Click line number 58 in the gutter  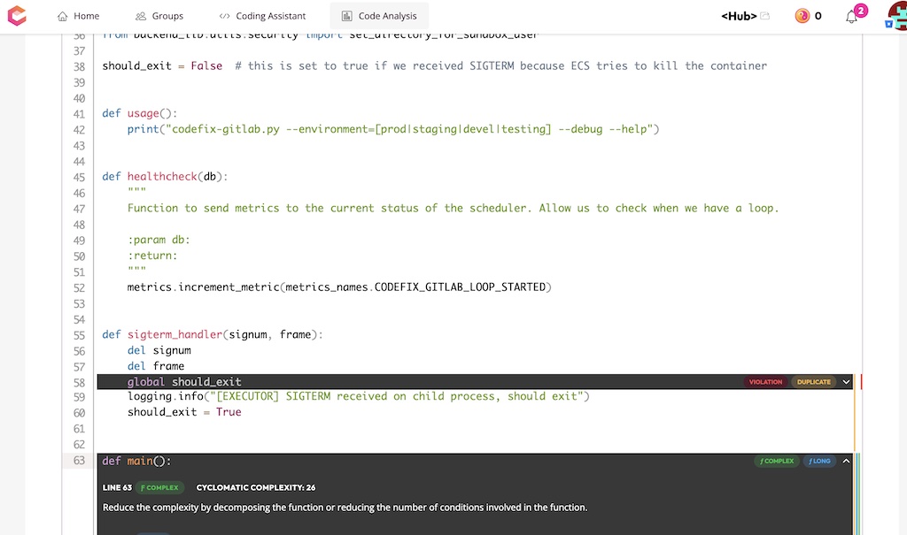[79, 383]
